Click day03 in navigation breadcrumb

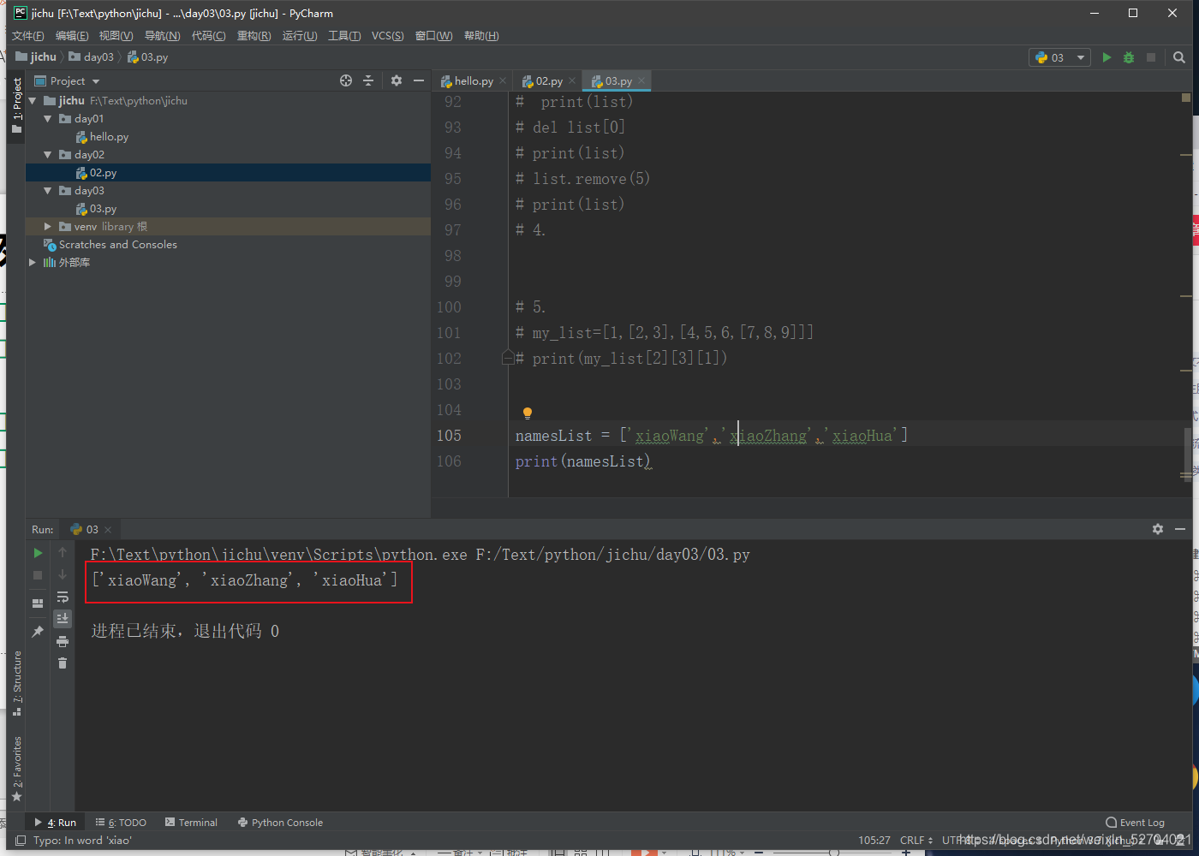(92, 57)
